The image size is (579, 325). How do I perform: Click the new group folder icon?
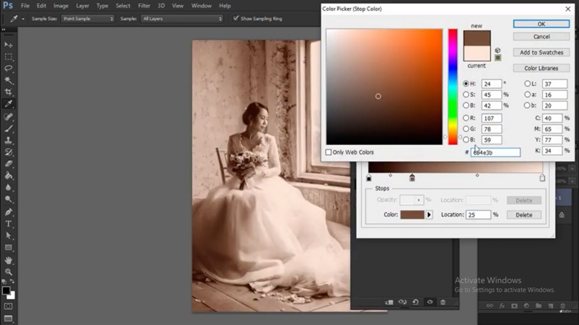pyautogui.click(x=538, y=306)
